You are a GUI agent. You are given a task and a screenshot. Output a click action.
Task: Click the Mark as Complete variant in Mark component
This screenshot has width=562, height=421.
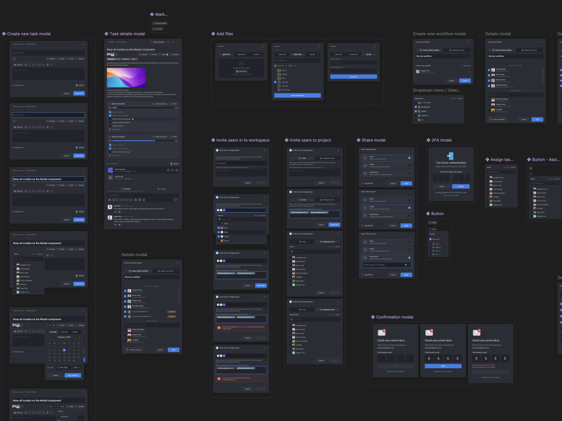pyautogui.click(x=160, y=23)
